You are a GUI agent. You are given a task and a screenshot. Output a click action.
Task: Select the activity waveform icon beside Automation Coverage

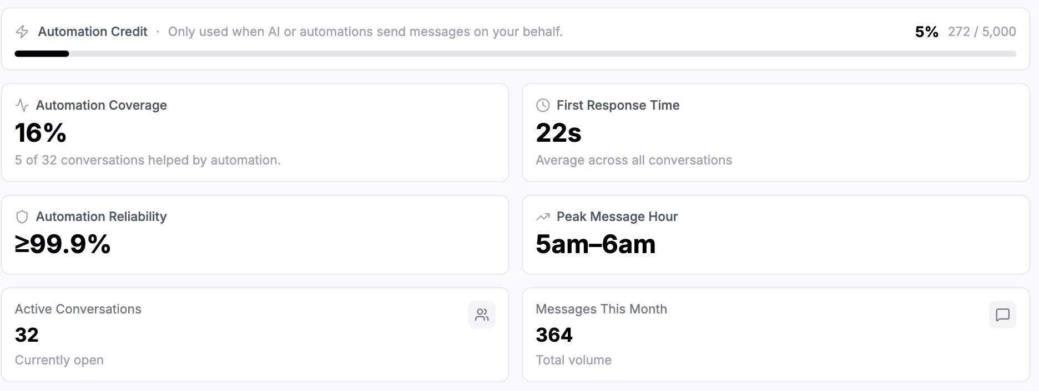(x=22, y=105)
